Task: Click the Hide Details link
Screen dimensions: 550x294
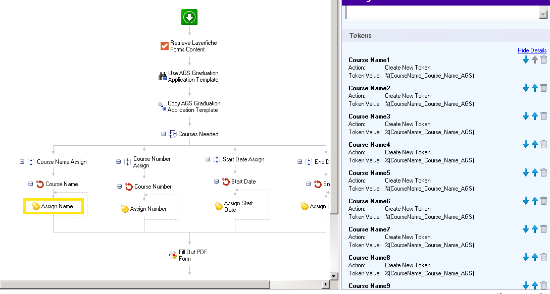Action: [x=532, y=50]
